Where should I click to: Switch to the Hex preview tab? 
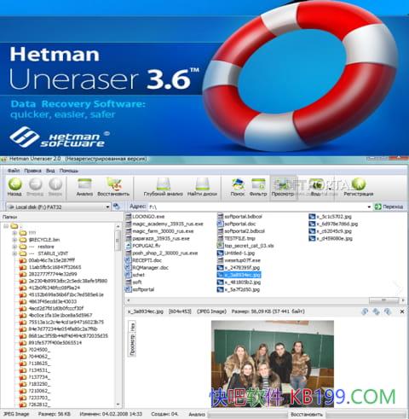point(133,327)
